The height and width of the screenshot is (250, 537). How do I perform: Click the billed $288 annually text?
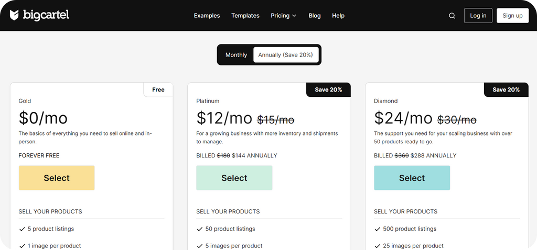coord(415,156)
